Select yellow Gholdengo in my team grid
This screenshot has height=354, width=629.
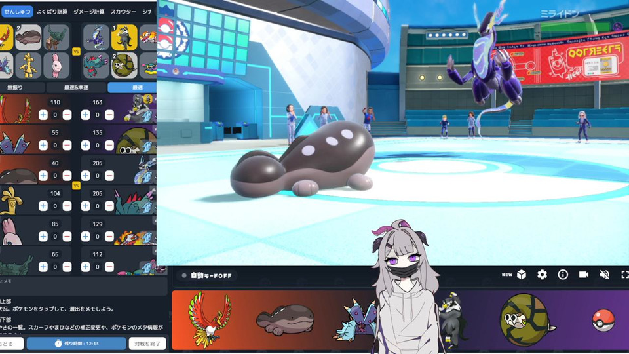click(28, 66)
